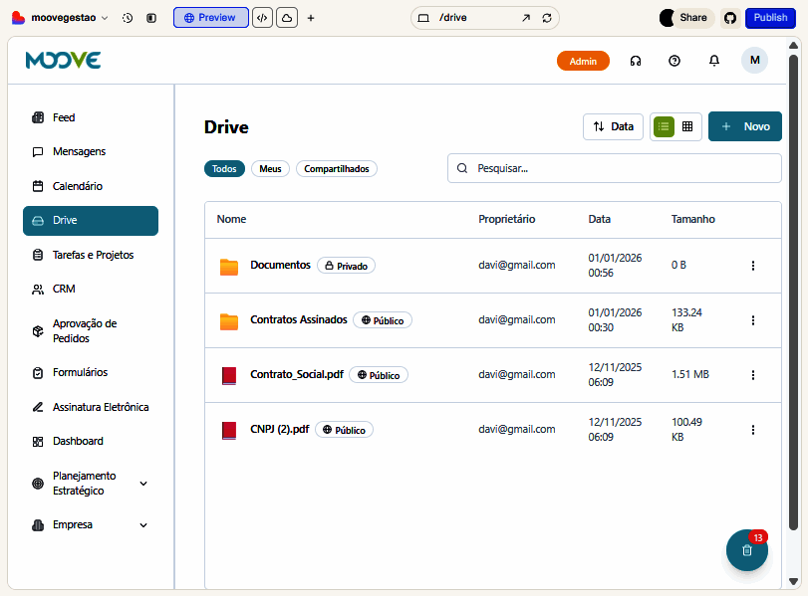Image resolution: width=808 pixels, height=596 pixels.
Task: Click the Novo button
Action: (745, 126)
